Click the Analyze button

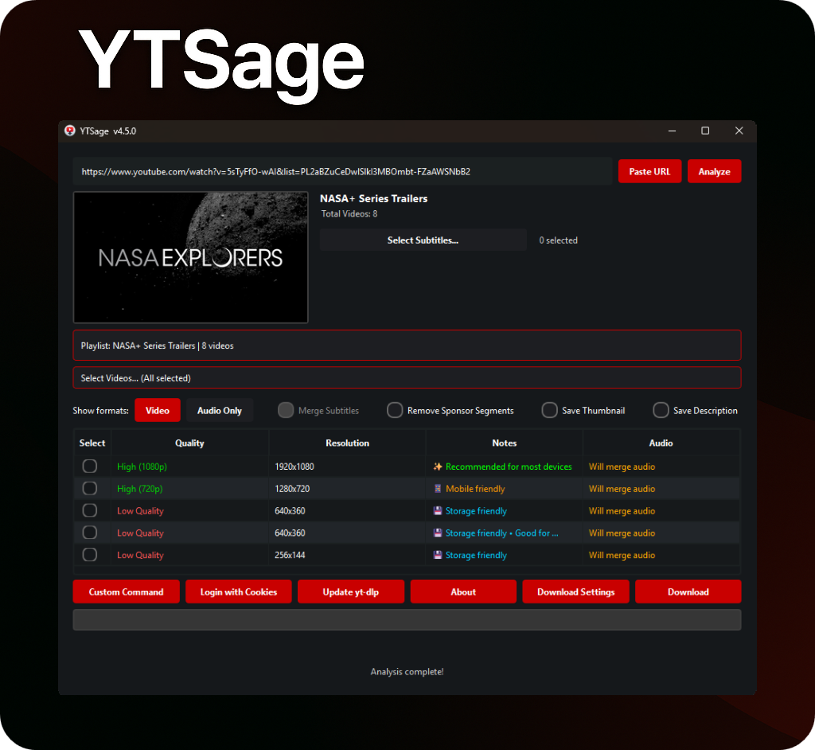pos(714,171)
